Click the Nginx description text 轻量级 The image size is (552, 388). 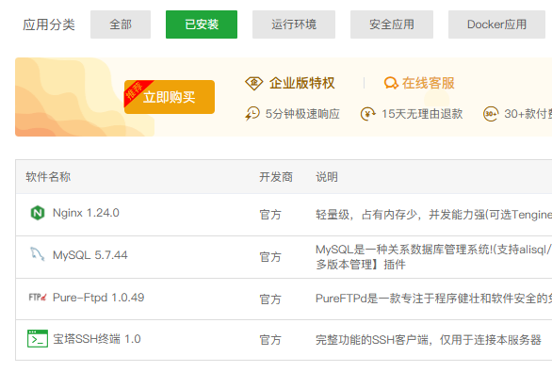point(433,215)
